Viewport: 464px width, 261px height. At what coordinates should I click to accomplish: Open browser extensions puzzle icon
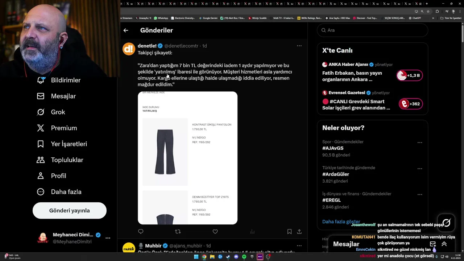tap(437, 11)
